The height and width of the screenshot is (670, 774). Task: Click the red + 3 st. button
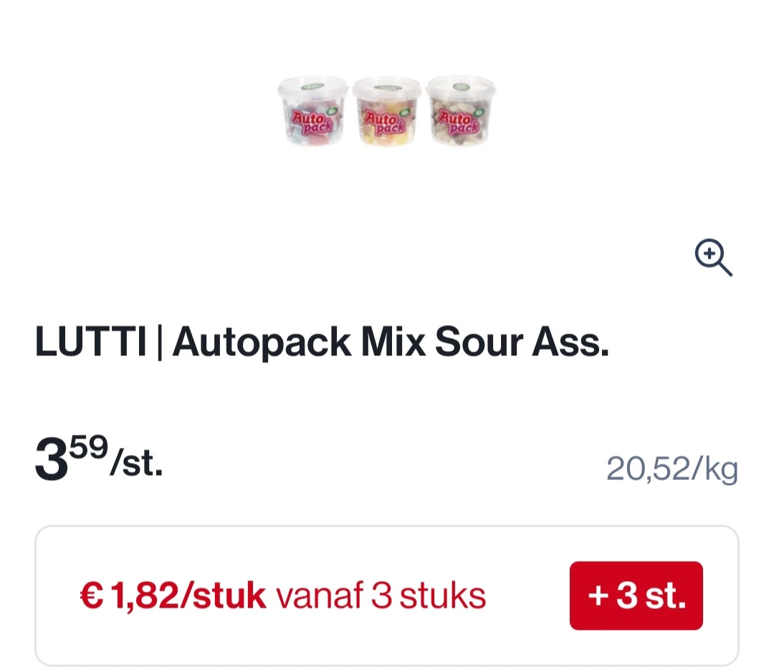[x=635, y=595]
